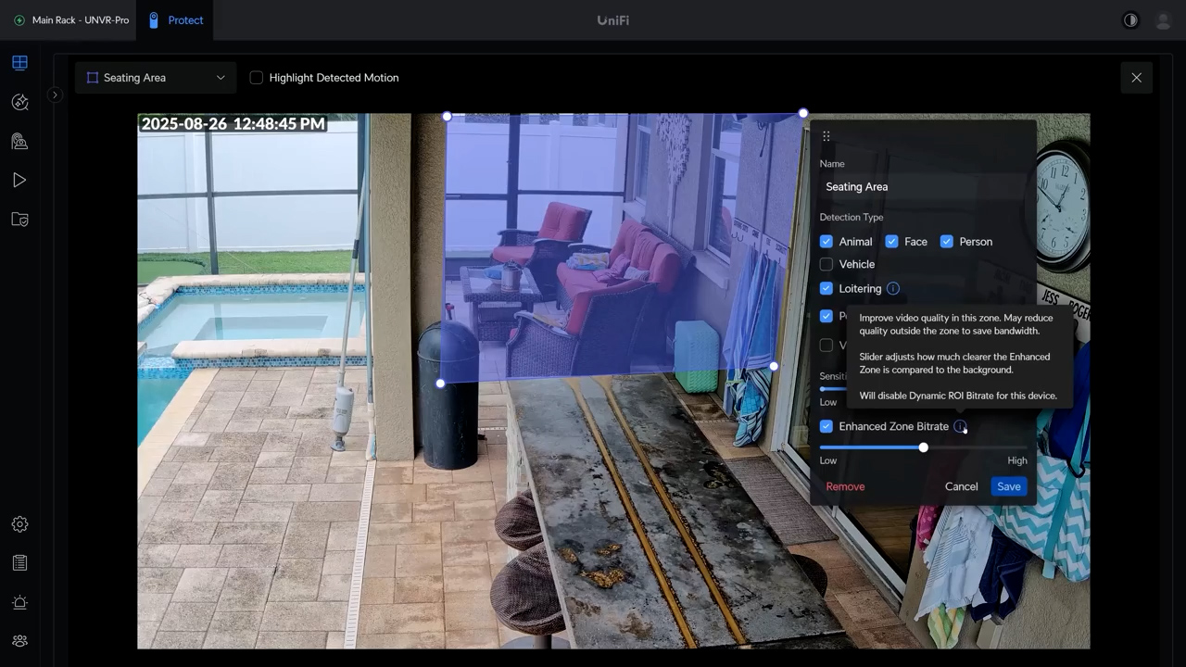This screenshot has width=1186, height=667.
Task: Uncheck the Animal detection type
Action: tap(826, 242)
